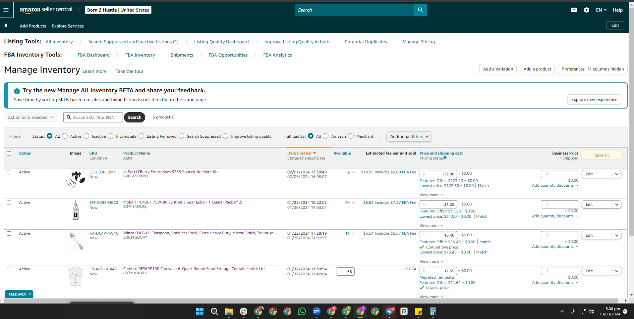Click the search magnifier button in header

[420, 10]
